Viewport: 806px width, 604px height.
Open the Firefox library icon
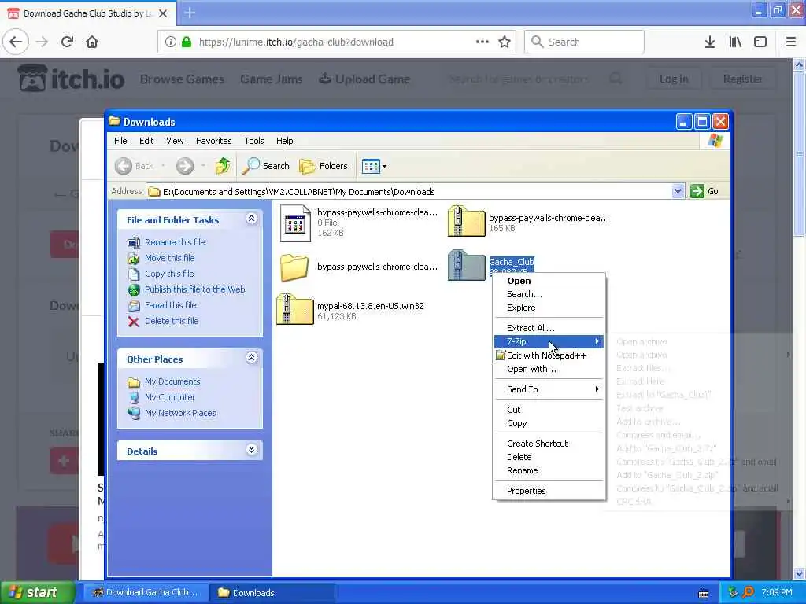(x=735, y=42)
